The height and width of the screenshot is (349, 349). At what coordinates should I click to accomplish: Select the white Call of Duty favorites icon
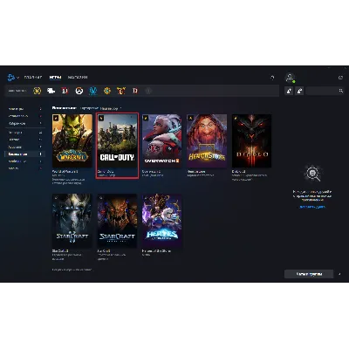(x=51, y=91)
